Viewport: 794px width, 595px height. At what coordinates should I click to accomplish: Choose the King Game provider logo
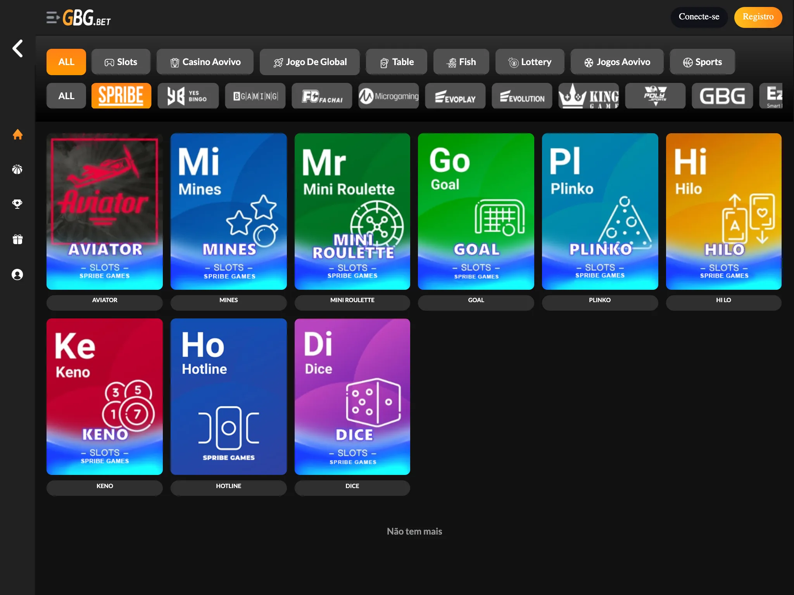tap(589, 96)
